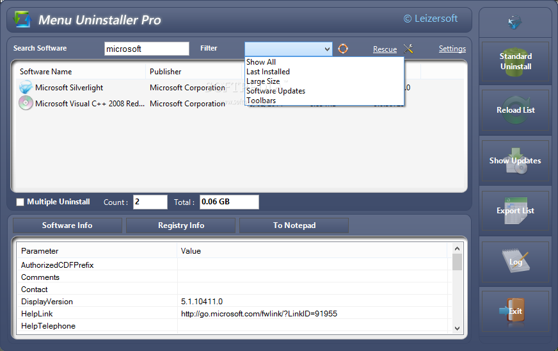Click the disc icon for Visual C++ 2008

[x=26, y=103]
